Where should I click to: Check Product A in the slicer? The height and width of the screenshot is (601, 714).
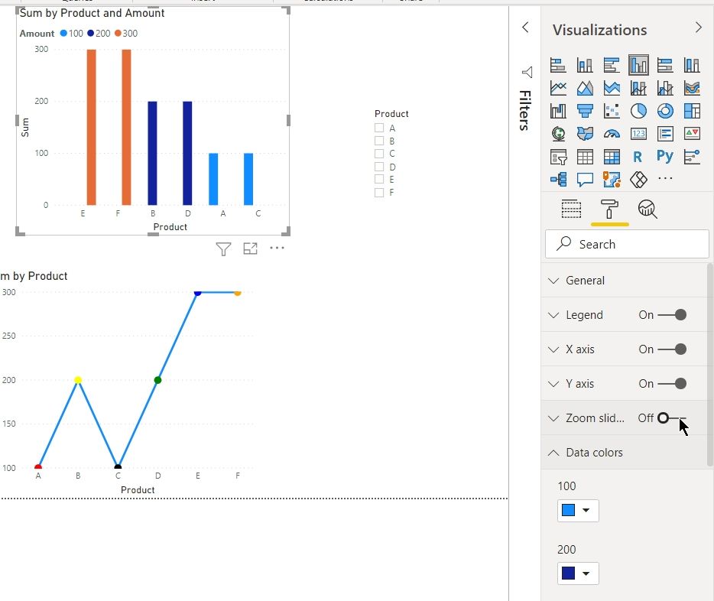click(x=379, y=128)
